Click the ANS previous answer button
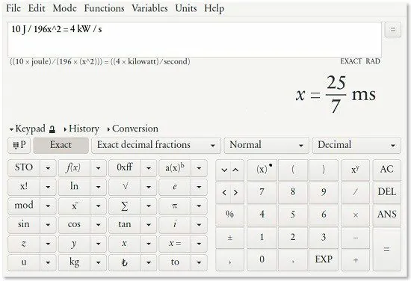 pyautogui.click(x=386, y=214)
